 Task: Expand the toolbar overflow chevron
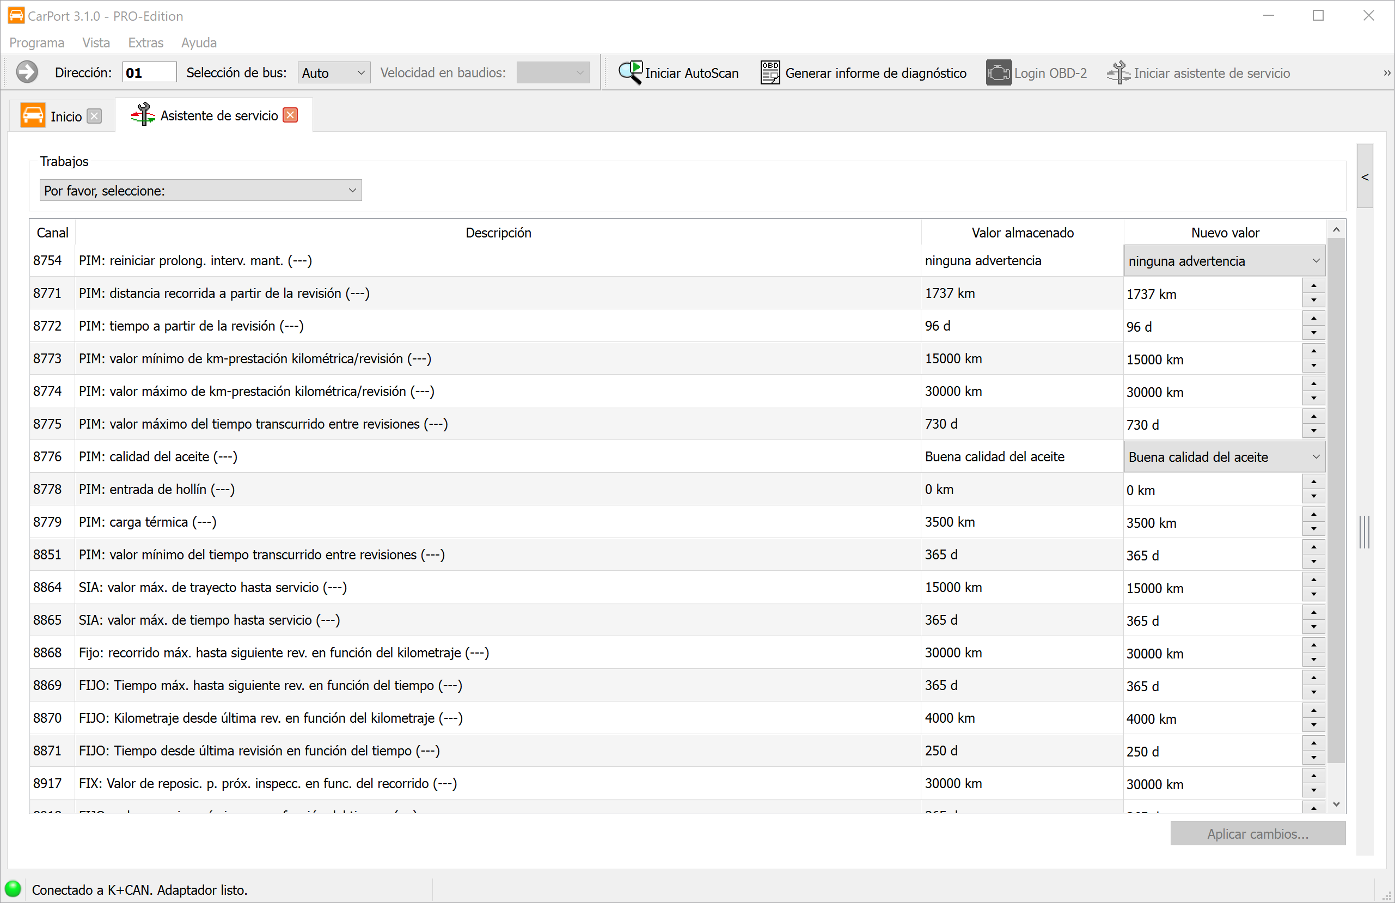(1386, 74)
